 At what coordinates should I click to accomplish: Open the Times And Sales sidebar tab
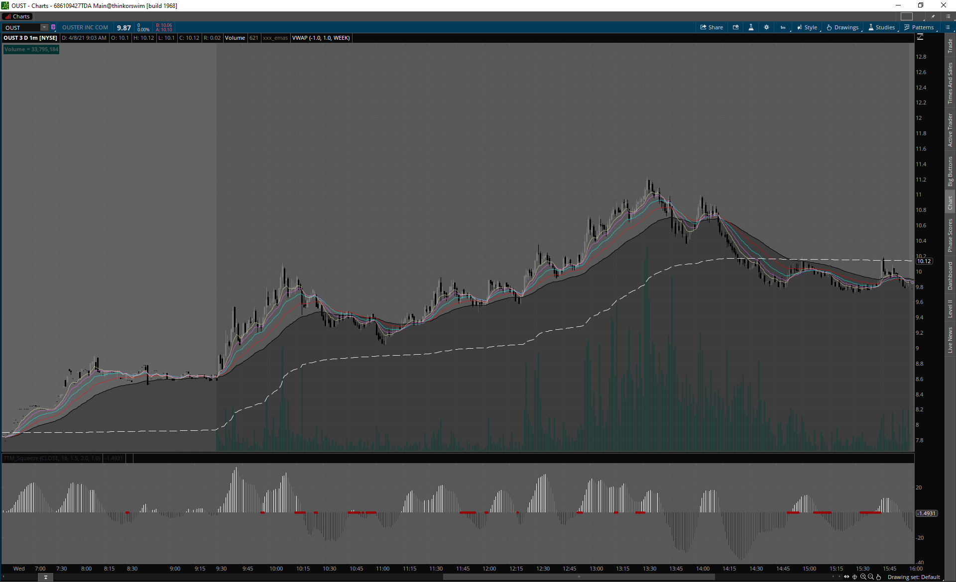(x=950, y=83)
